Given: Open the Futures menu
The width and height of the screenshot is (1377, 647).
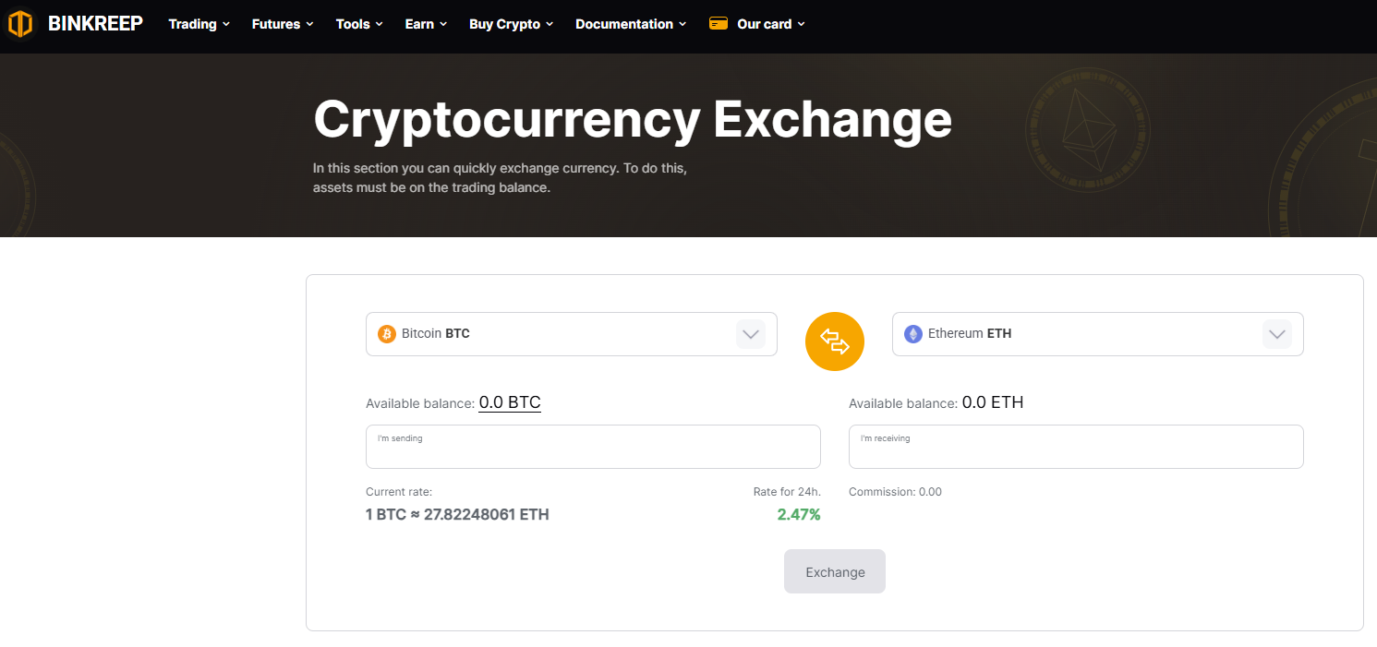Looking at the screenshot, I should [x=282, y=24].
